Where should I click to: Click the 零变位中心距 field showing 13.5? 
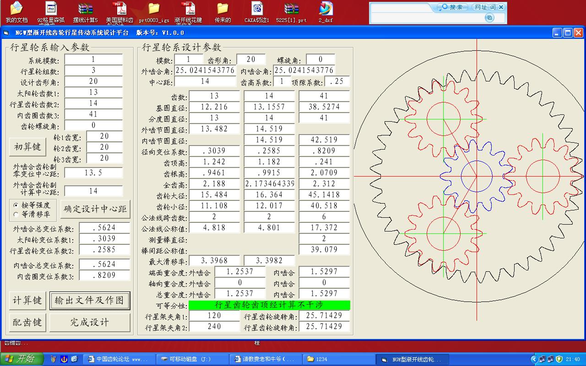(x=93, y=173)
